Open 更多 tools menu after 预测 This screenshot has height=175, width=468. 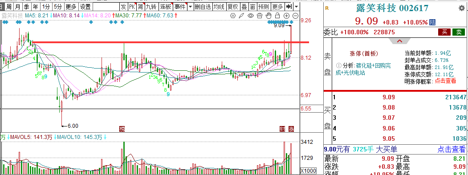(x=277, y=6)
